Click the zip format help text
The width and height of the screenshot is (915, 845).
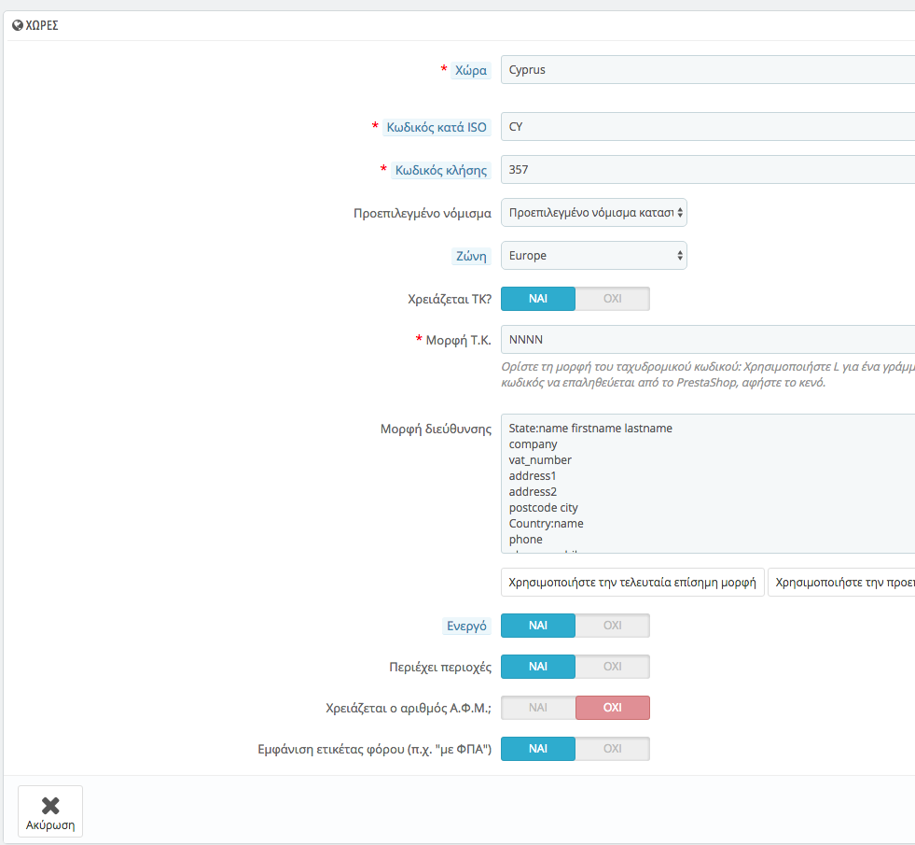[708, 374]
